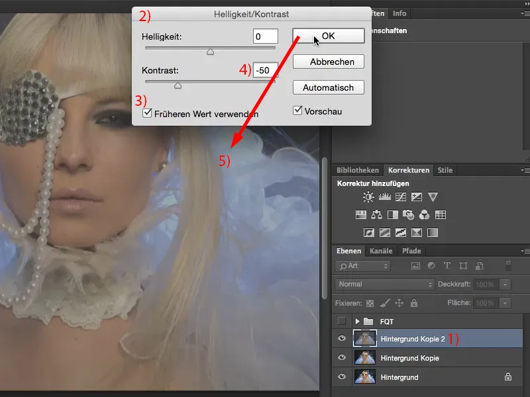Open the Deckkraft opacity slider arrow

(x=505, y=285)
